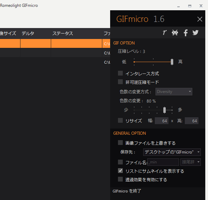Enable 透過効果を有効にする checkbox
The width and height of the screenshot is (208, 200).
click(120, 179)
